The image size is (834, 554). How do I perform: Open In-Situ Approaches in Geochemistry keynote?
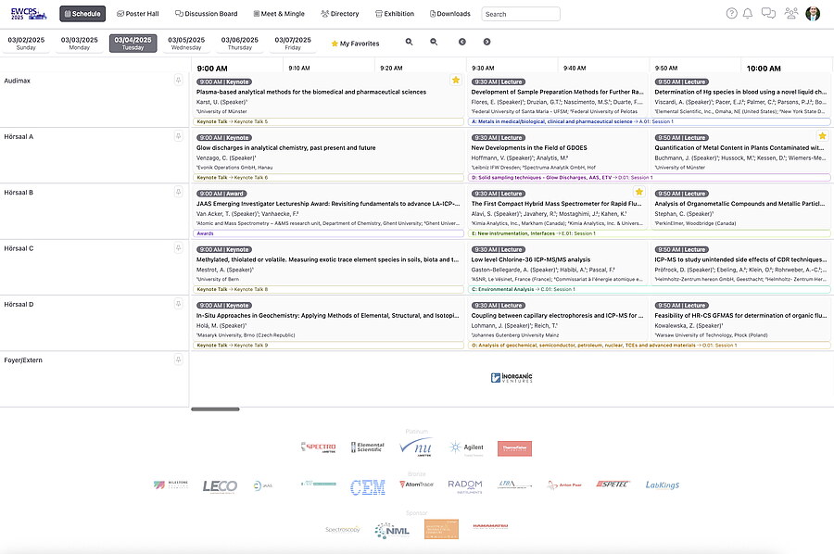click(x=329, y=322)
